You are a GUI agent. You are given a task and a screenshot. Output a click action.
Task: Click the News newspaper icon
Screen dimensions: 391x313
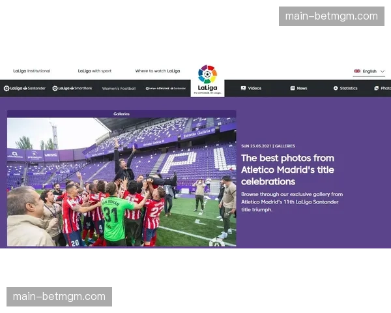(x=292, y=88)
